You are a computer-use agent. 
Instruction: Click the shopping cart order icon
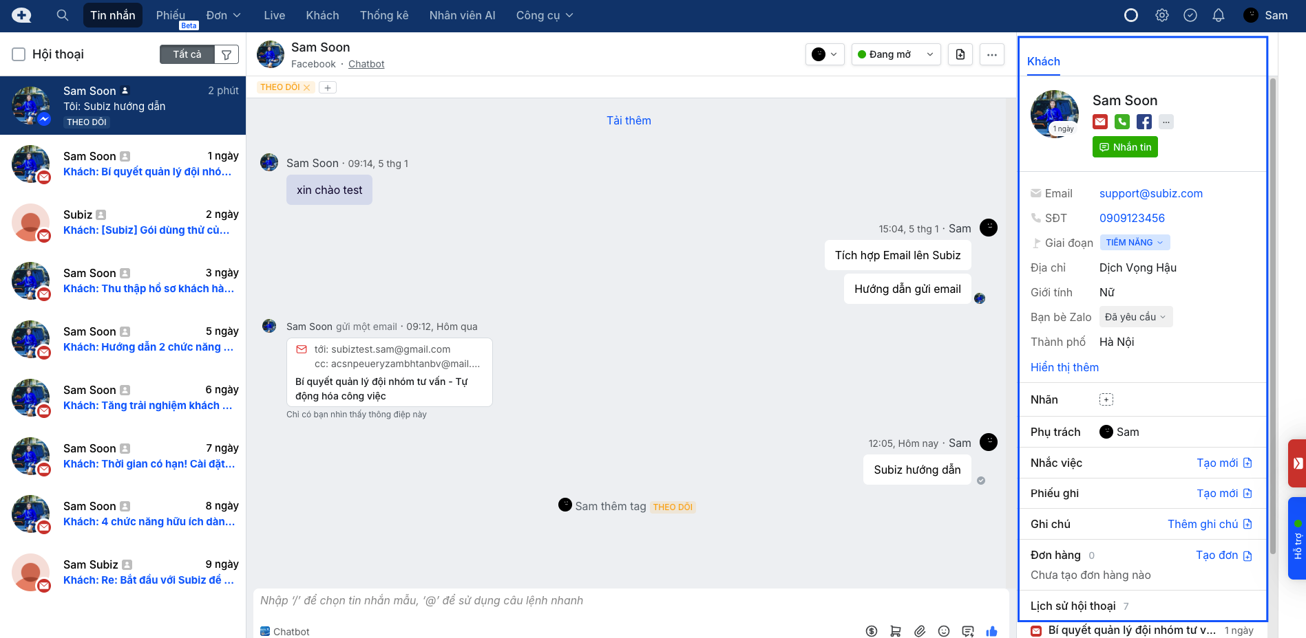coord(896,631)
